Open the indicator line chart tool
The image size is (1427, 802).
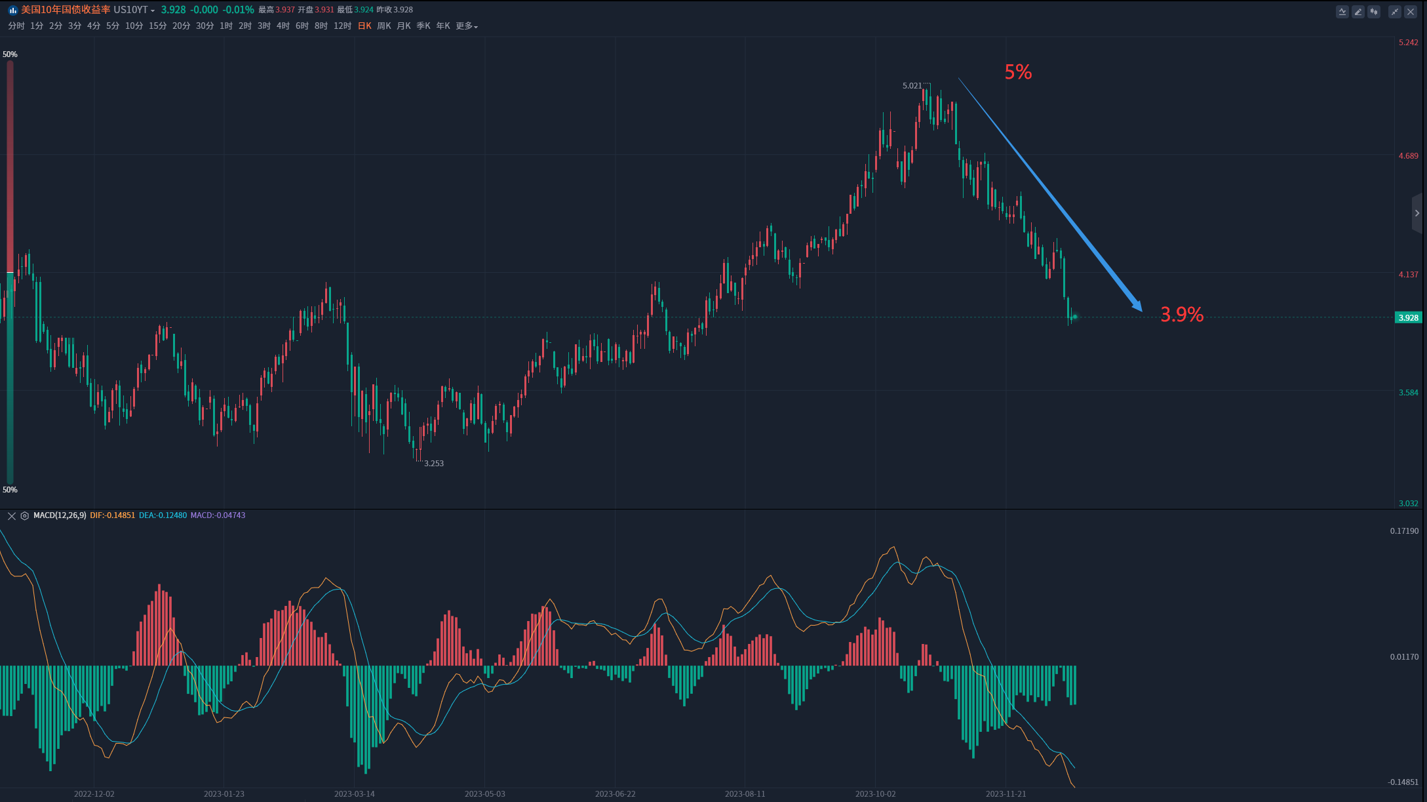pos(1342,12)
